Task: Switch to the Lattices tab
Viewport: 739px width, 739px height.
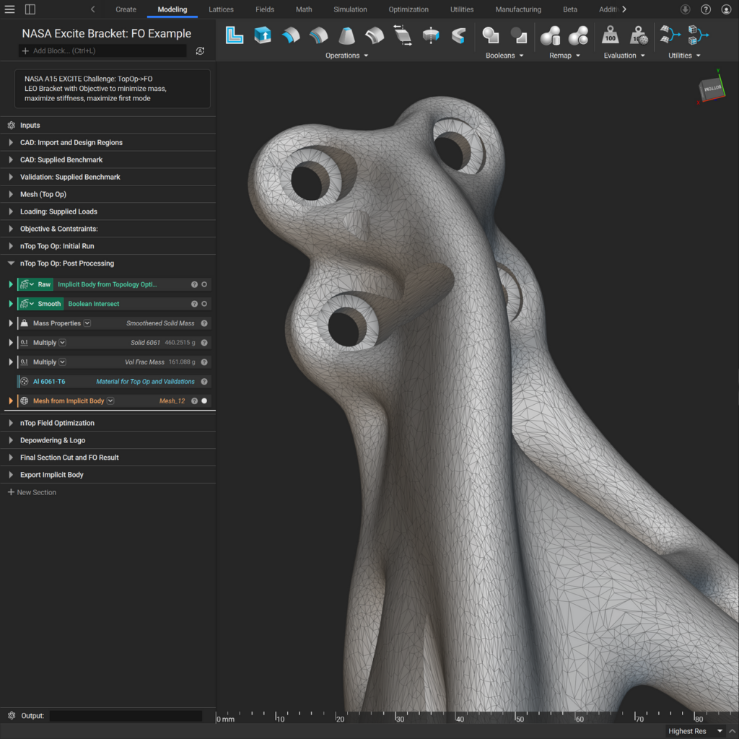Action: [221, 9]
